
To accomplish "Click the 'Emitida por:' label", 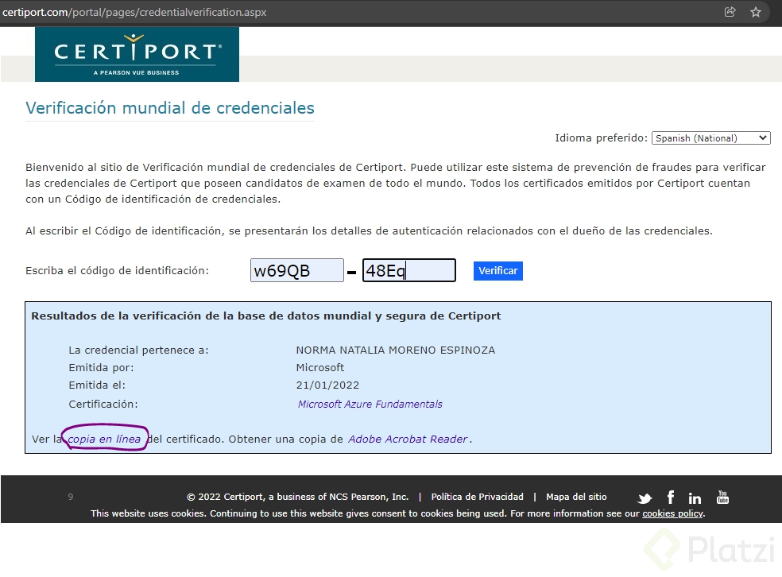I will click(x=101, y=367).
